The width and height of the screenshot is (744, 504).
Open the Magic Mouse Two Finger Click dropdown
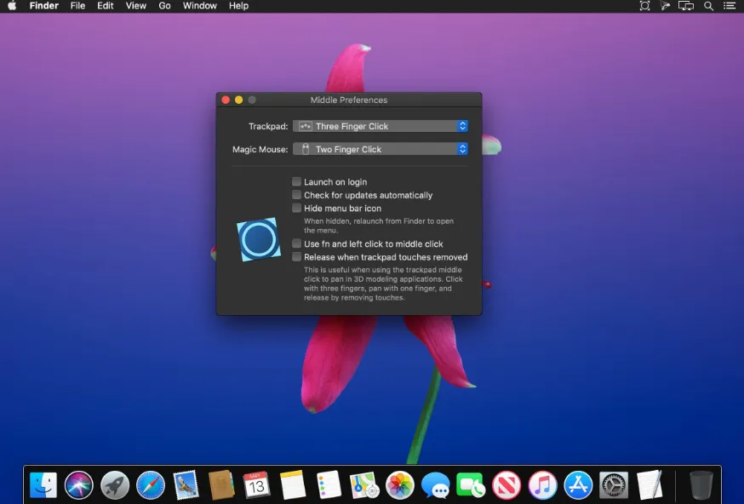(x=381, y=149)
